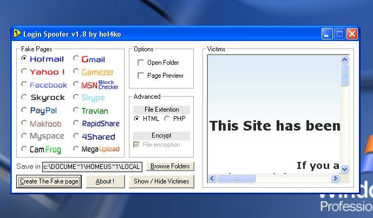Enable the Open Folder checkbox
This screenshot has height=218, width=373.
point(141,63)
